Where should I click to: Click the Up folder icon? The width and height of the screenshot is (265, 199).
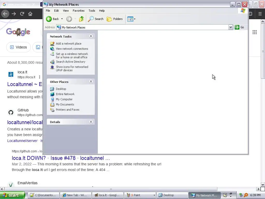coord(82,19)
